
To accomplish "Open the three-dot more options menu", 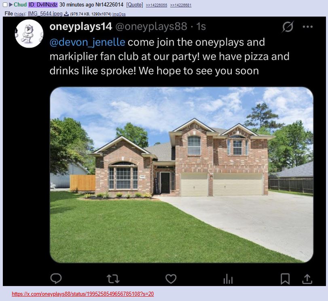I will coord(308,27).
